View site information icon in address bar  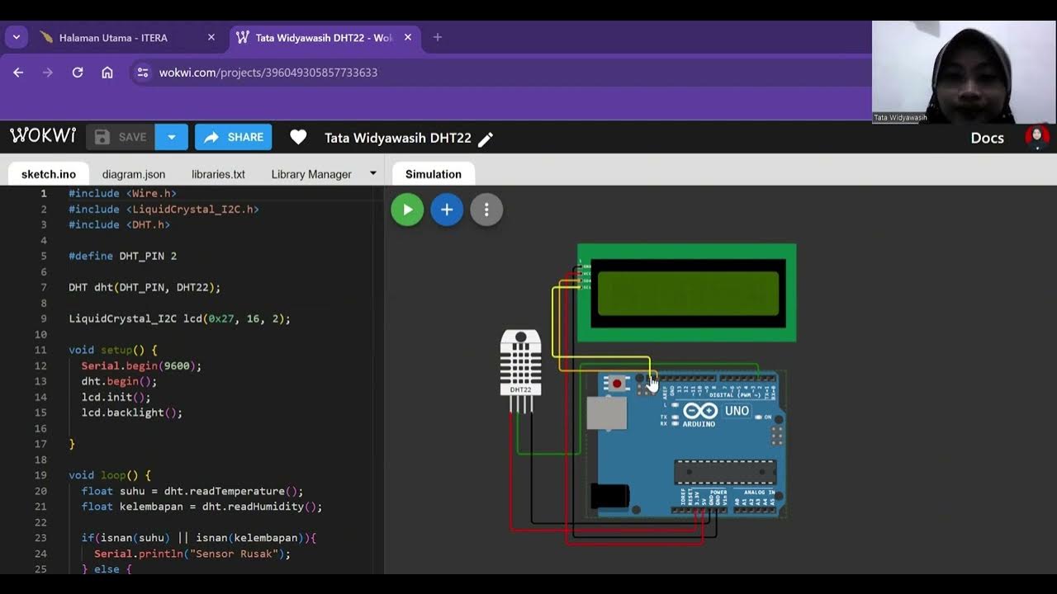tap(143, 73)
